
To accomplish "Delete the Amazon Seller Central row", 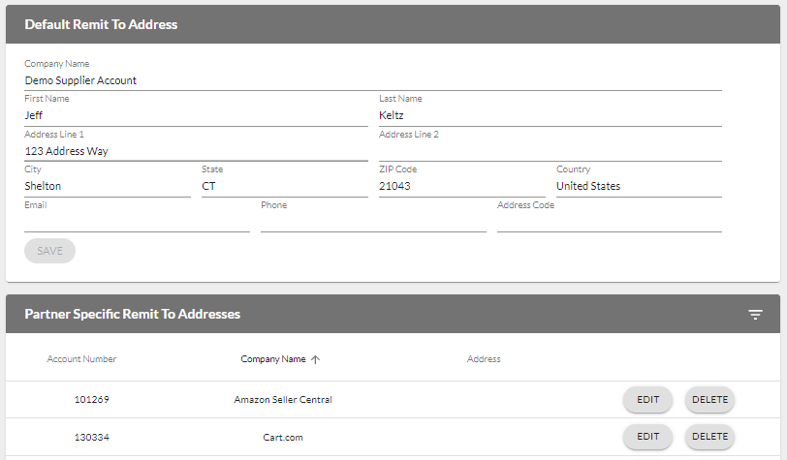I will [709, 399].
